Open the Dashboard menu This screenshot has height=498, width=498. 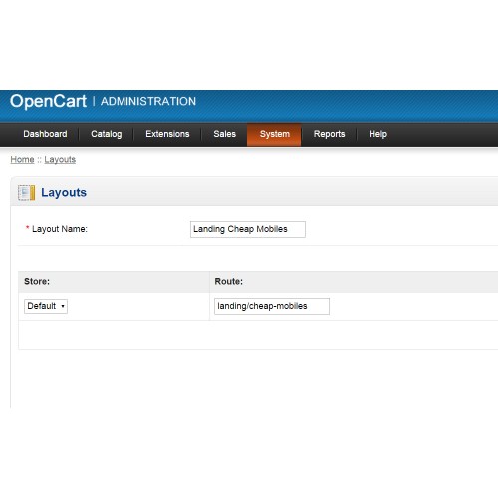pos(45,134)
